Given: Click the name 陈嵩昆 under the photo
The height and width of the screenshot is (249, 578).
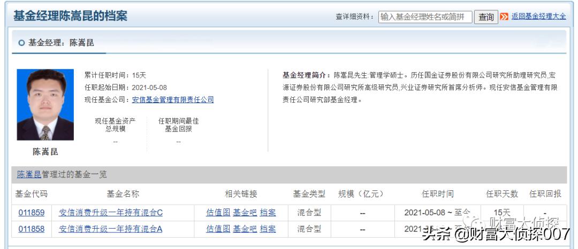Looking at the screenshot, I should point(45,152).
